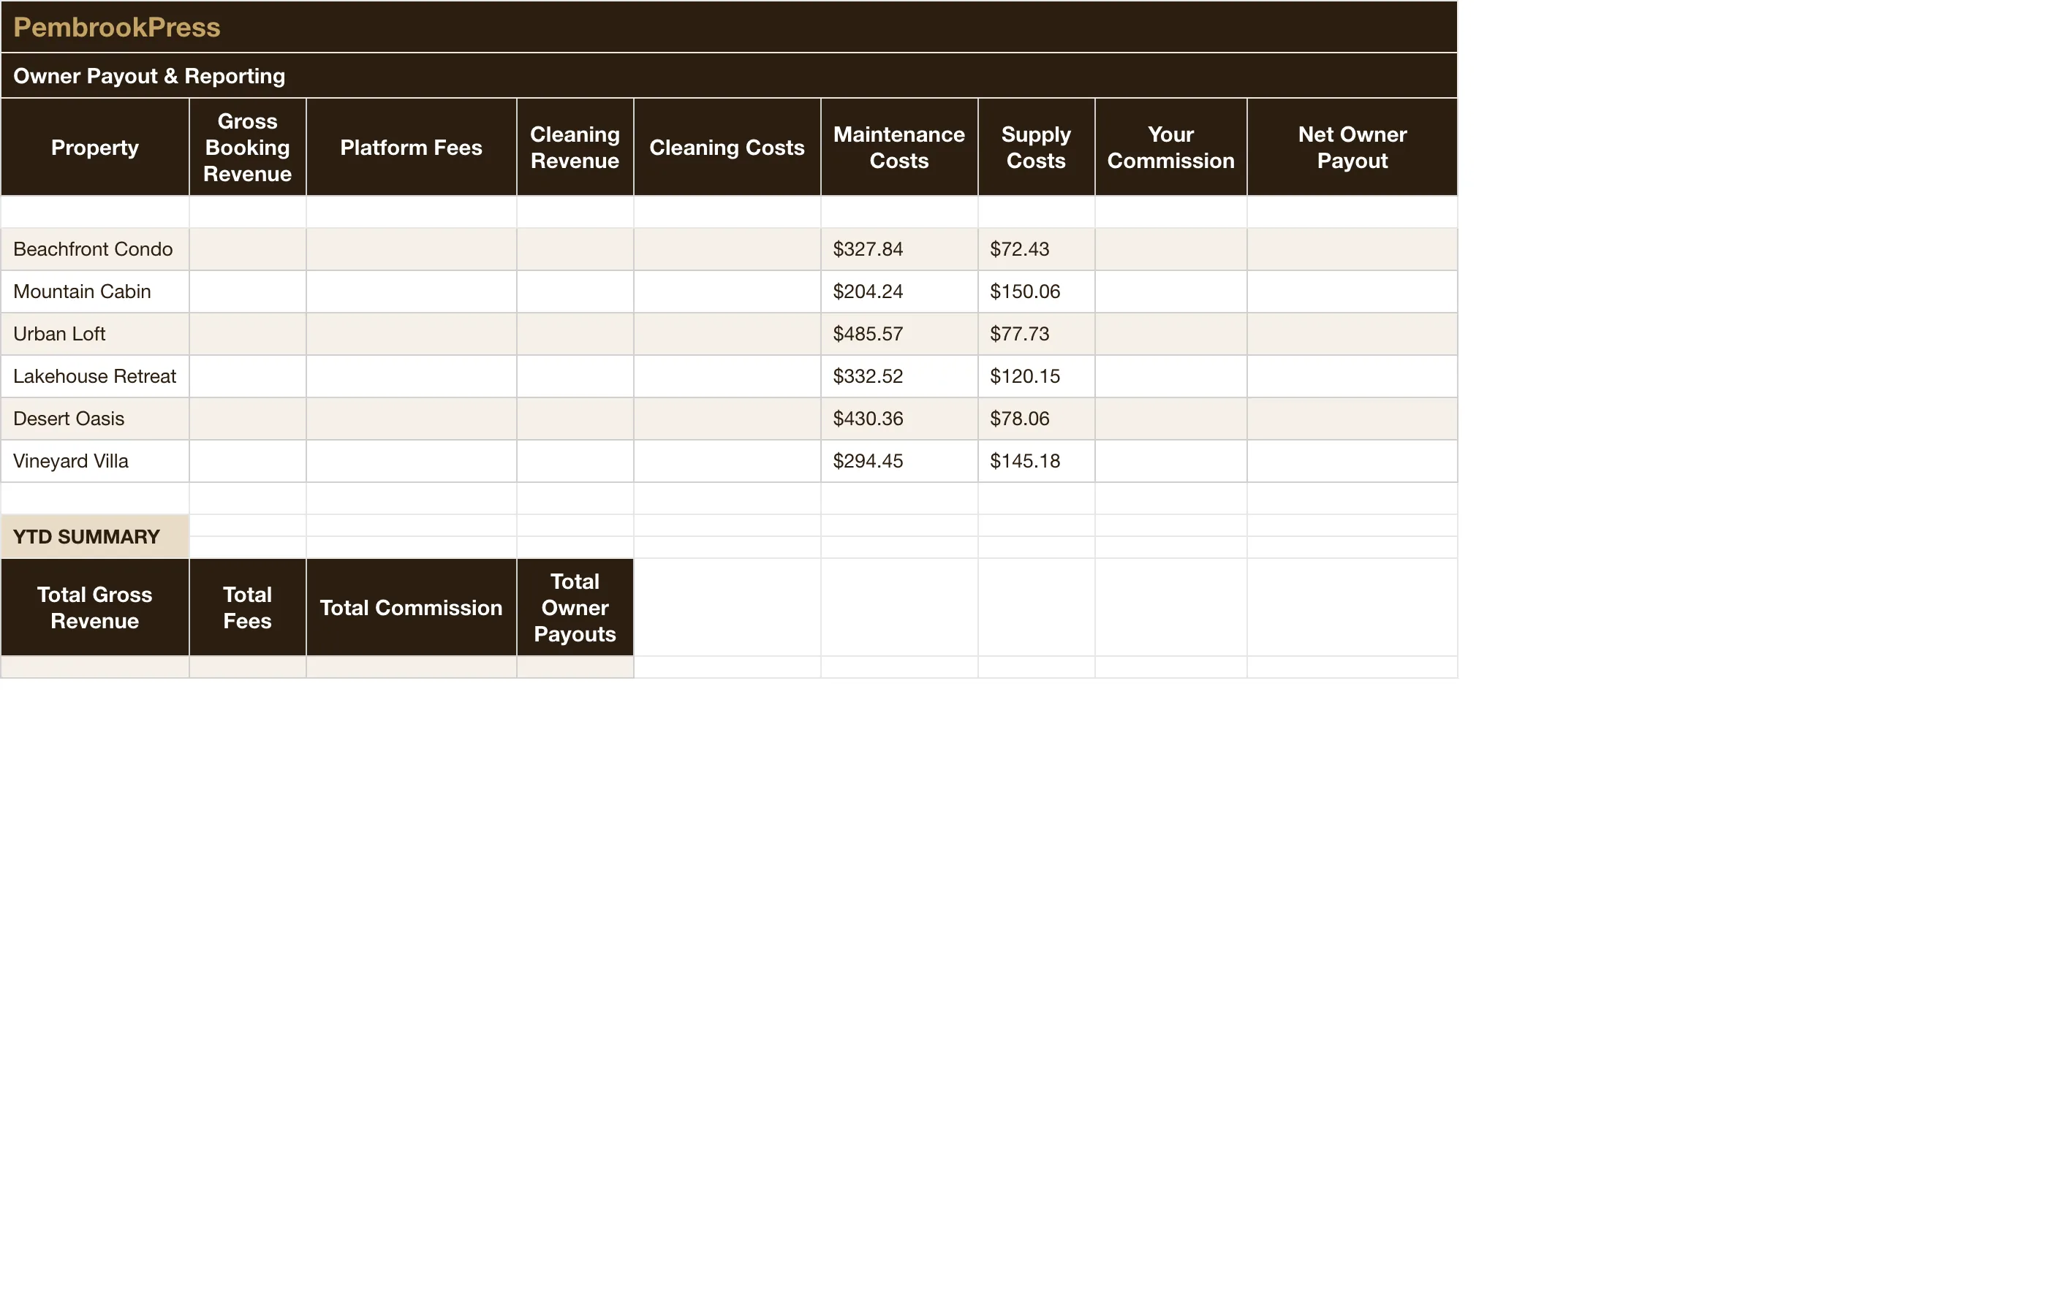Select Vineyard Villa Net Owner Payout cell
The height and width of the screenshot is (1315, 2047).
click(x=1352, y=461)
